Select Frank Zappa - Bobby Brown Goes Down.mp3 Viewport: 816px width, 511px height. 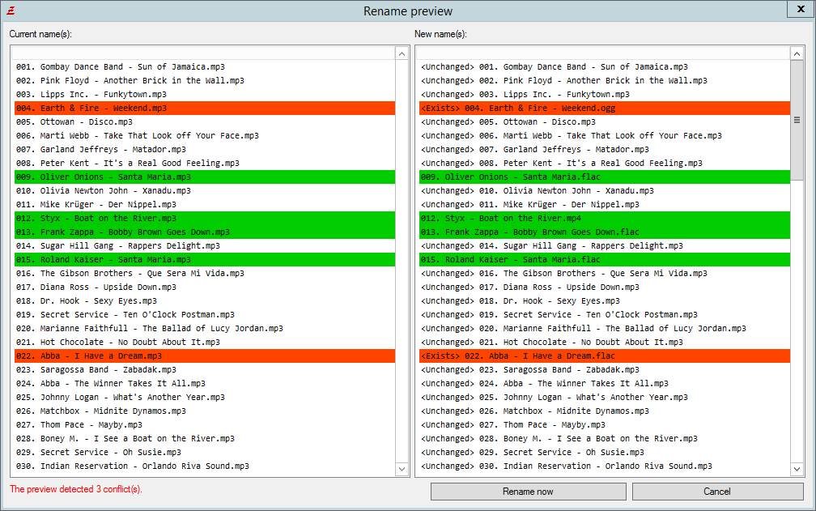coord(122,232)
